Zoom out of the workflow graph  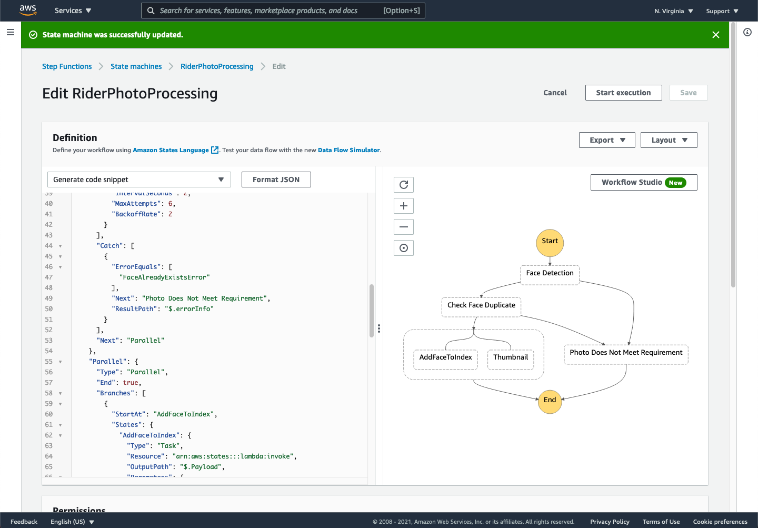click(x=404, y=227)
